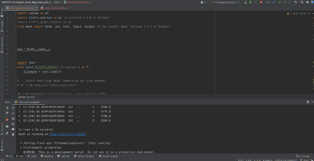Toggle soft-wrap in the Run console
314x161 pixels.
pyautogui.click(x=13, y=118)
